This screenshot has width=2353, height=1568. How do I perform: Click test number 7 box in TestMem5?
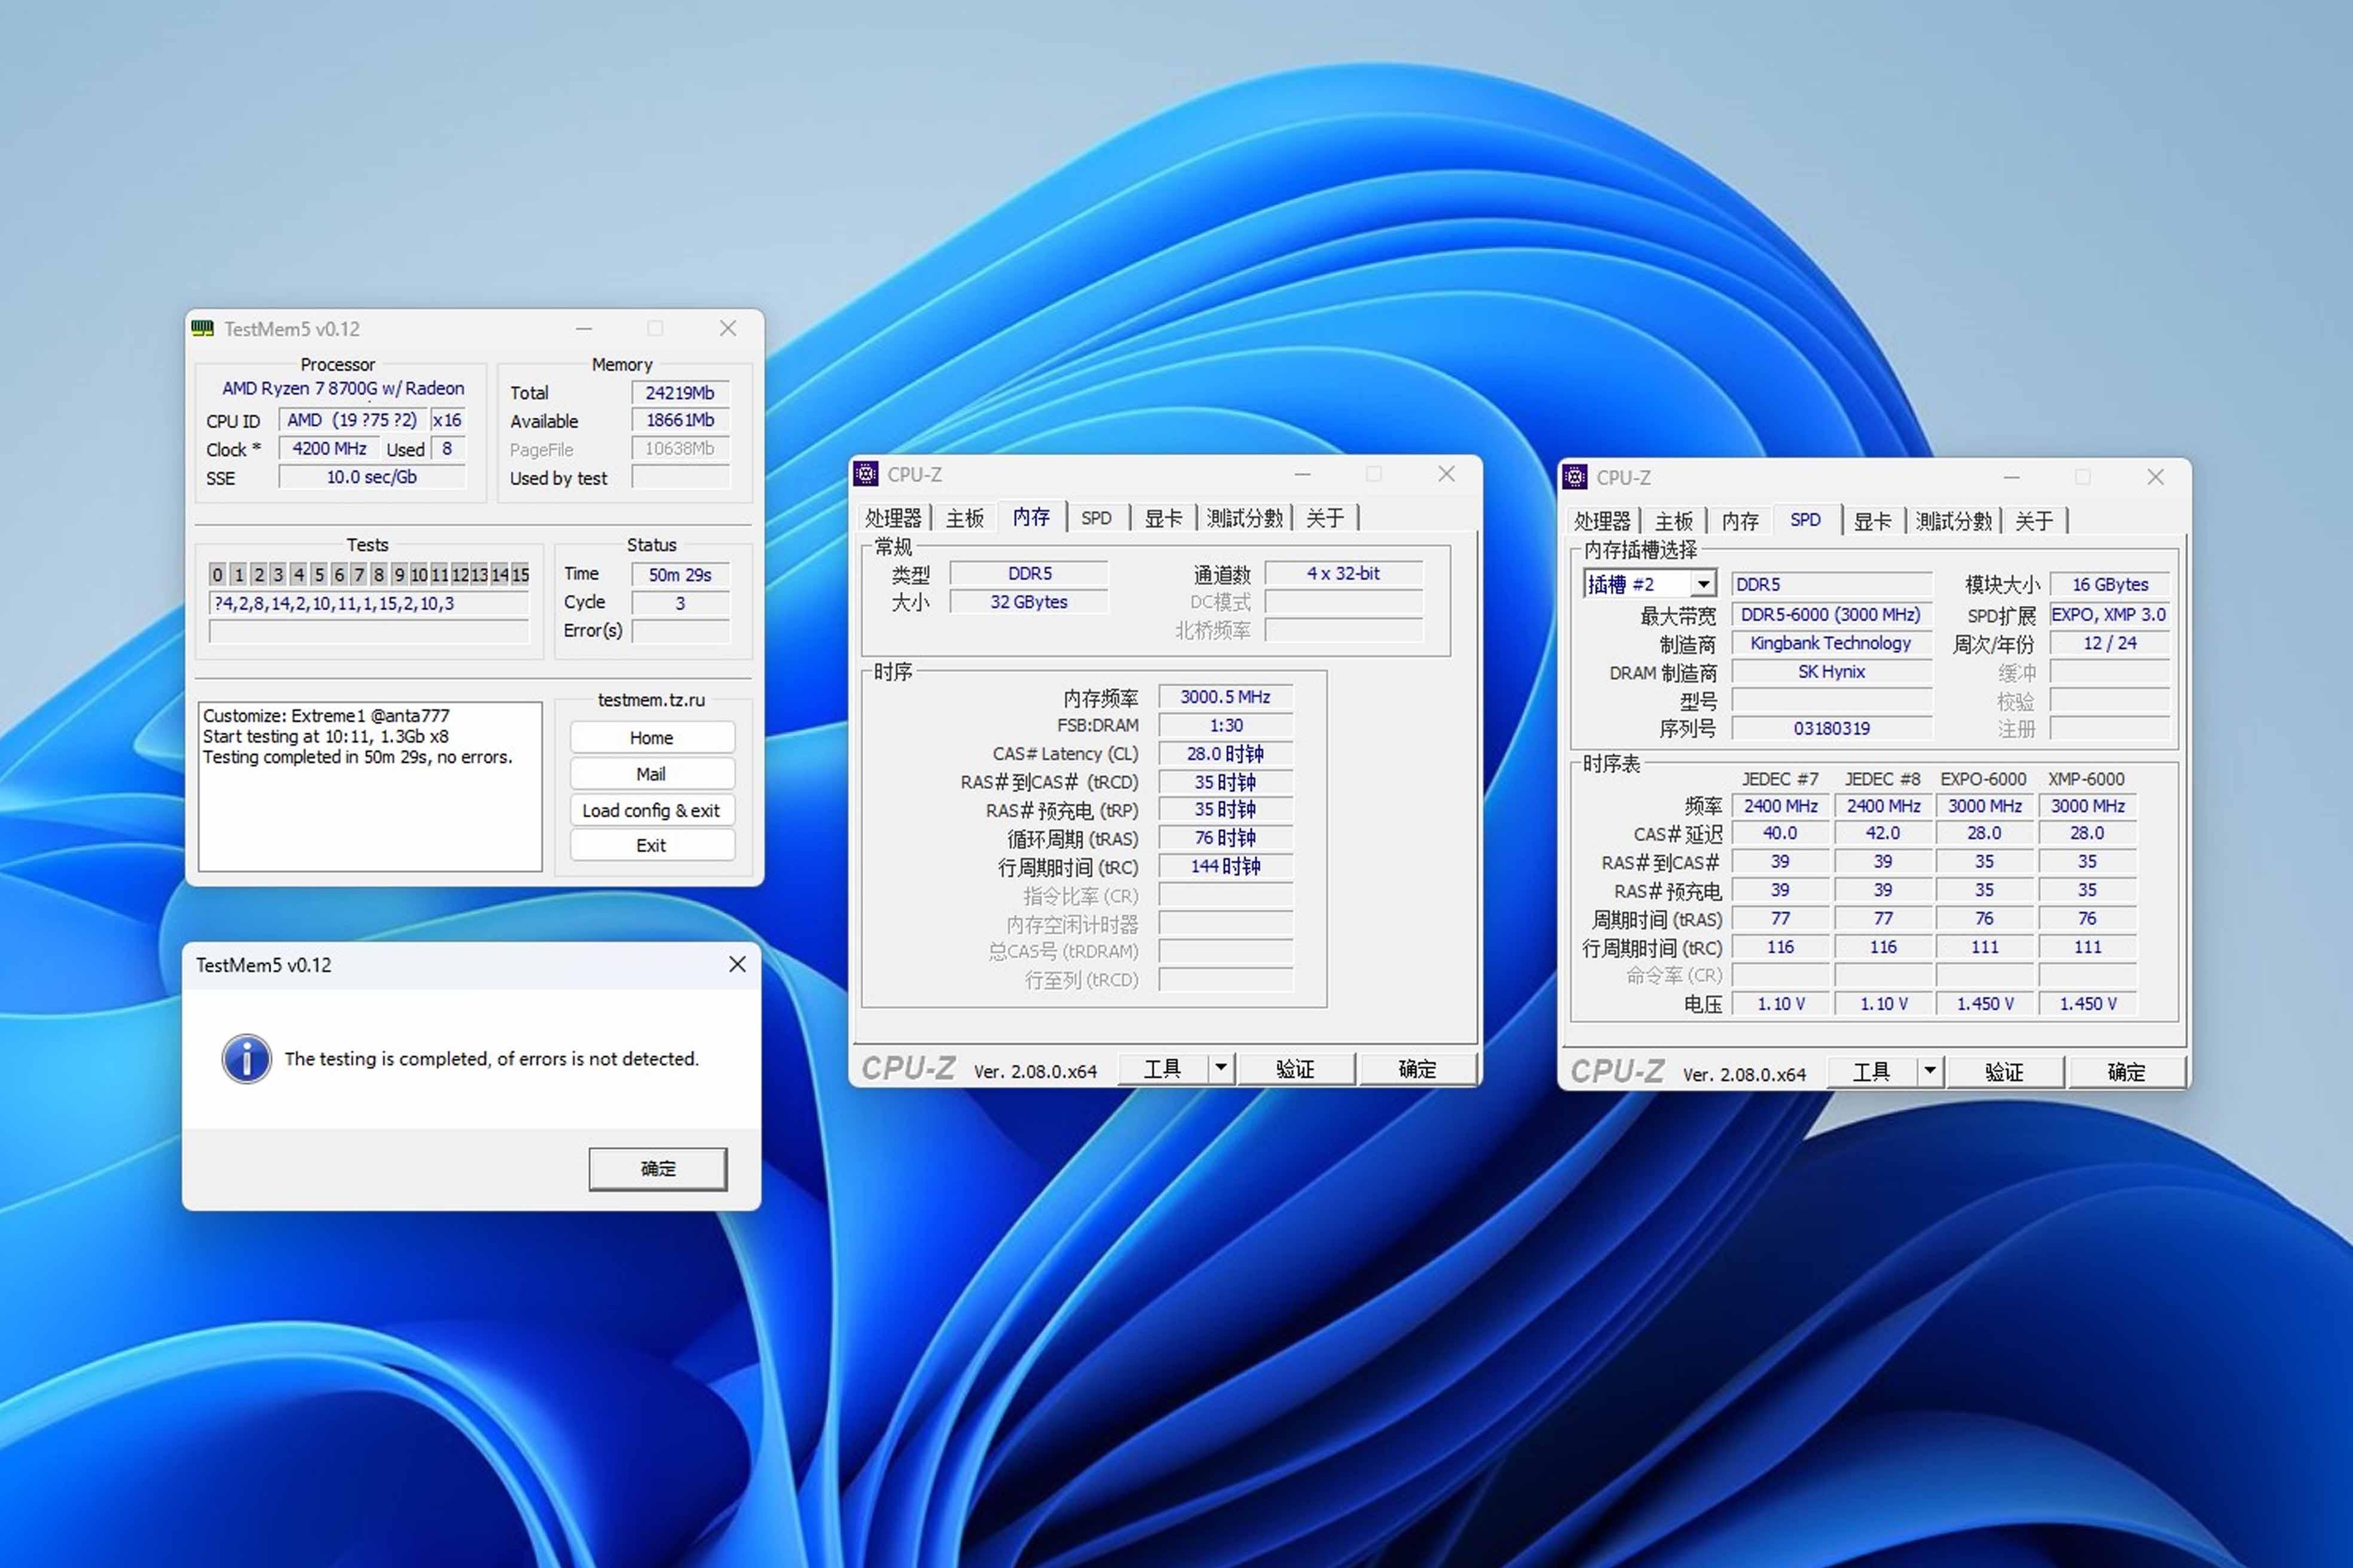pos(358,574)
